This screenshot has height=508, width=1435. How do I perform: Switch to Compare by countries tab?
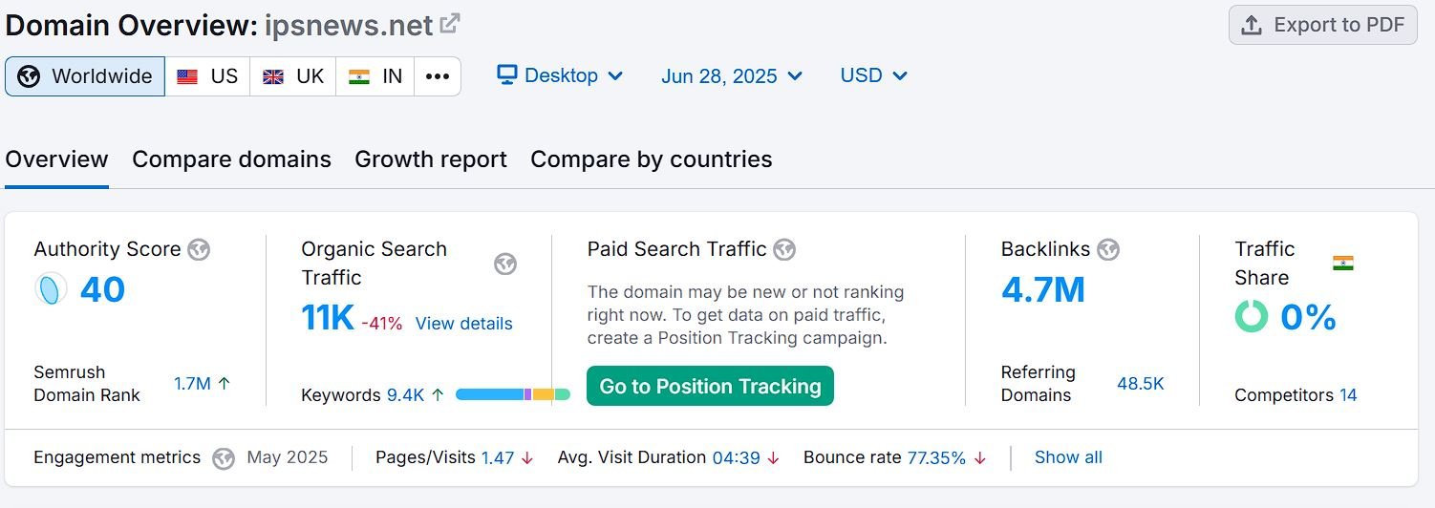click(652, 159)
